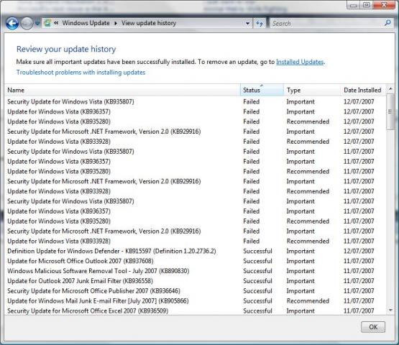The width and height of the screenshot is (399, 345).
Task: Click the vertical scrollbar thumb
Action: click(x=390, y=111)
